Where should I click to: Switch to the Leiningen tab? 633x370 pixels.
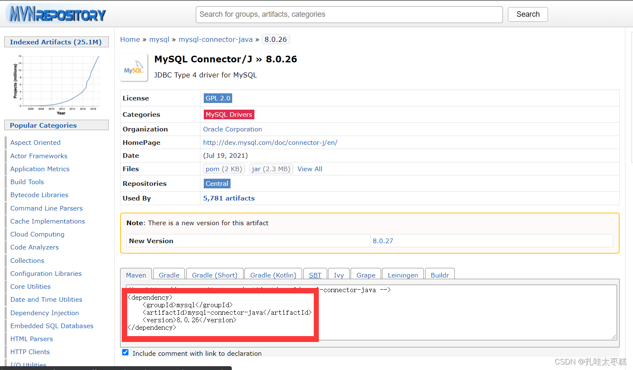[403, 275]
